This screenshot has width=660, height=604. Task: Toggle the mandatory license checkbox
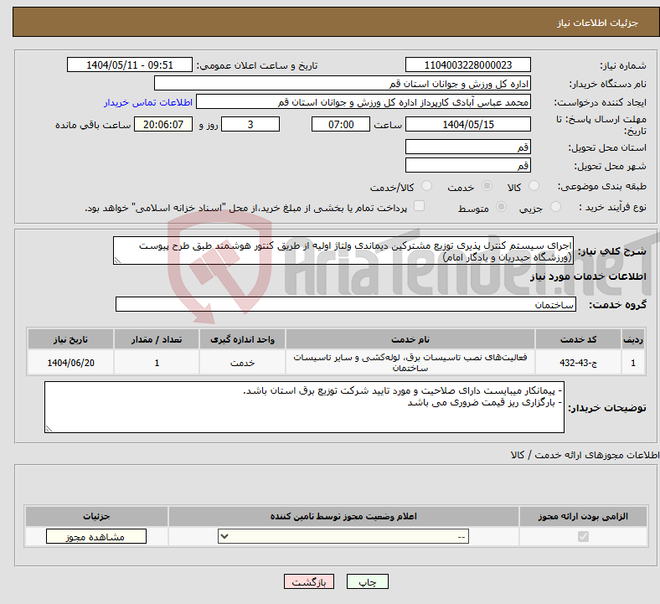[x=583, y=537]
